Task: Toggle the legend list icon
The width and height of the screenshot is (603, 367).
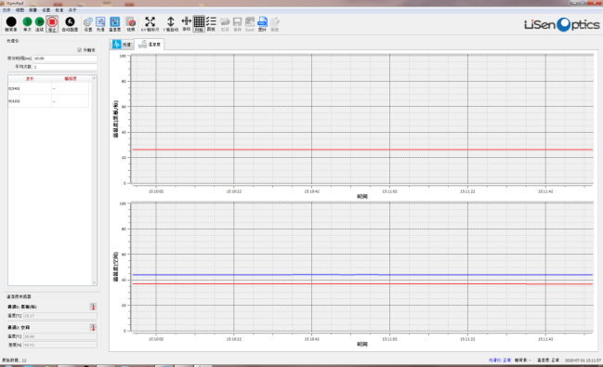Action: point(211,24)
